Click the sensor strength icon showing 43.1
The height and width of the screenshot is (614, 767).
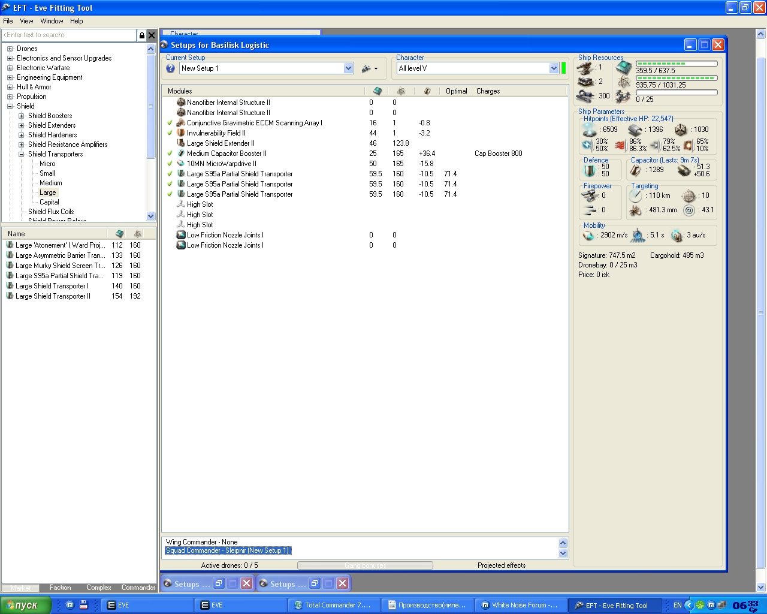689,210
